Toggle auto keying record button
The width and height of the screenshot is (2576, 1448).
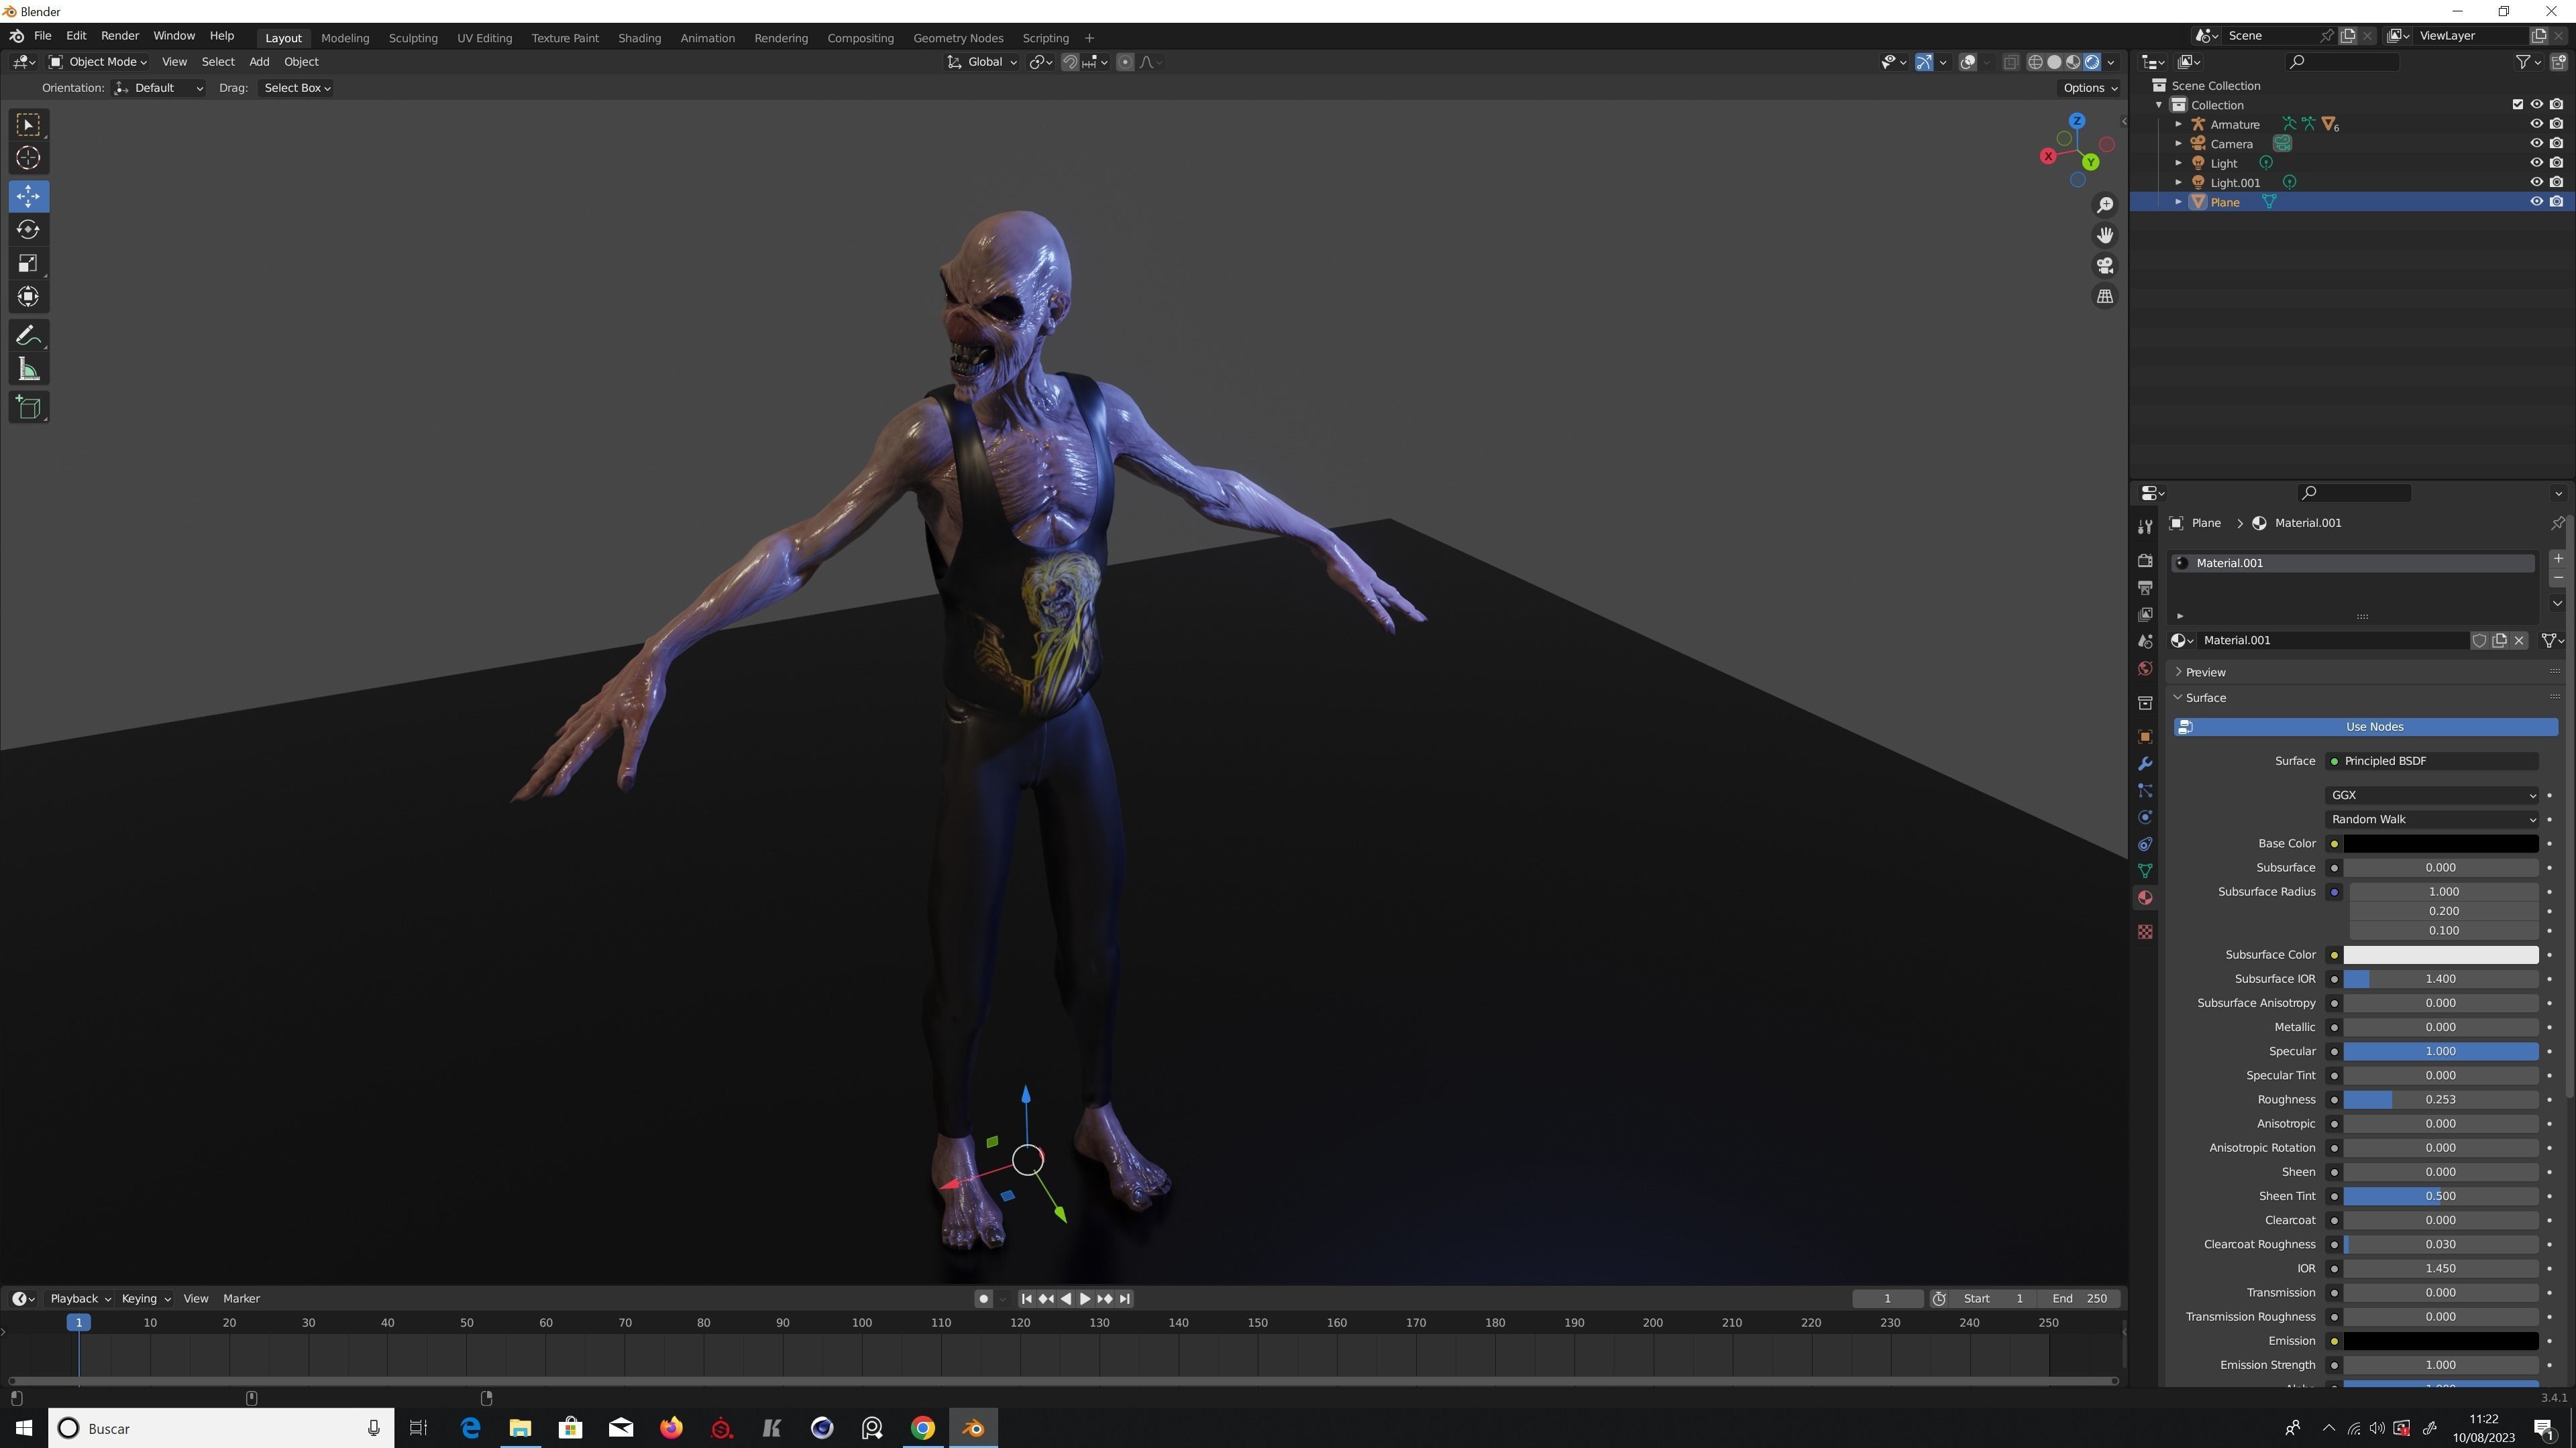[x=983, y=1299]
